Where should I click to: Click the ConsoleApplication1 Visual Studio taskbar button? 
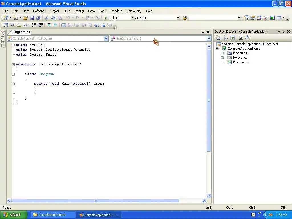(x=99, y=215)
